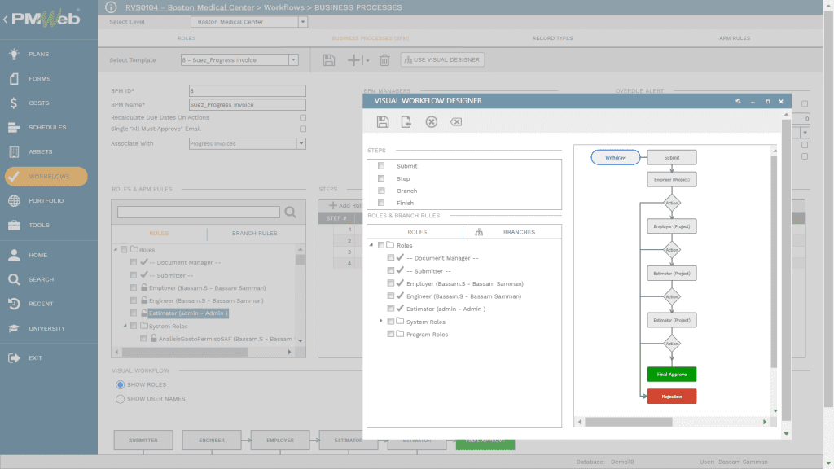Click the Workflows sidebar button
This screenshot has width=834, height=469.
(46, 177)
